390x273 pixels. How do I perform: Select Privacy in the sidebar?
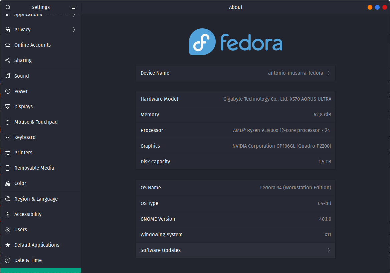point(41,30)
